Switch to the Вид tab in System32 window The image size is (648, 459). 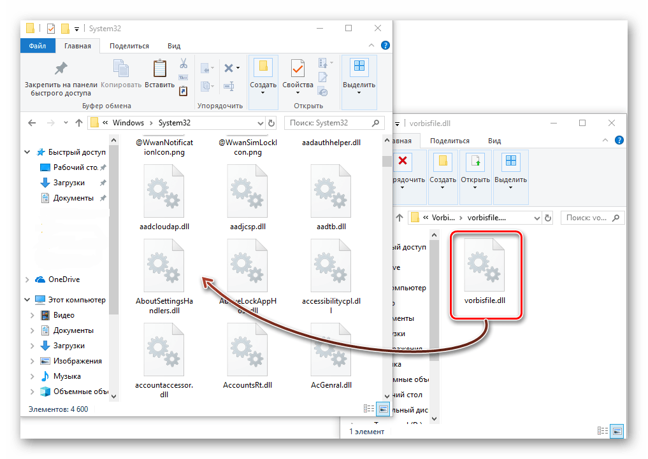[x=174, y=46]
